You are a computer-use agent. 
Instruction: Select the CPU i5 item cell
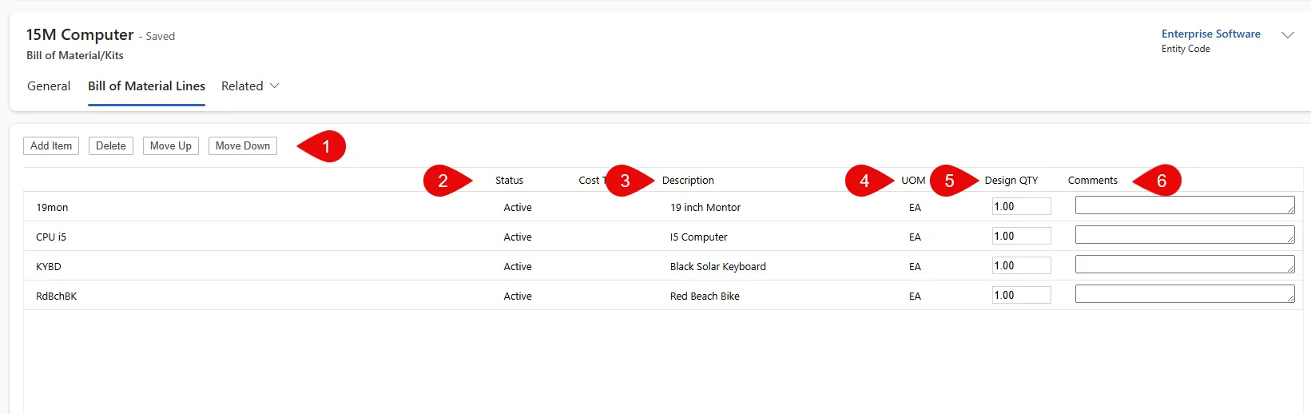pyautogui.click(x=51, y=237)
